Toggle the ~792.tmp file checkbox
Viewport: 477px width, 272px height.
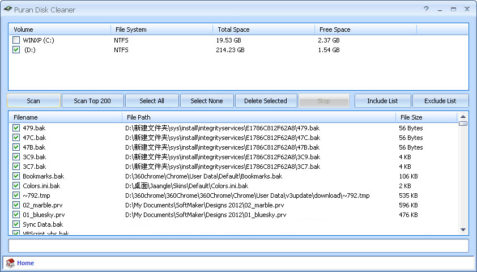[x=16, y=195]
